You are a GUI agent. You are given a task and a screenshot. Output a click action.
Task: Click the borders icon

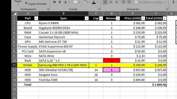pos(75,2)
